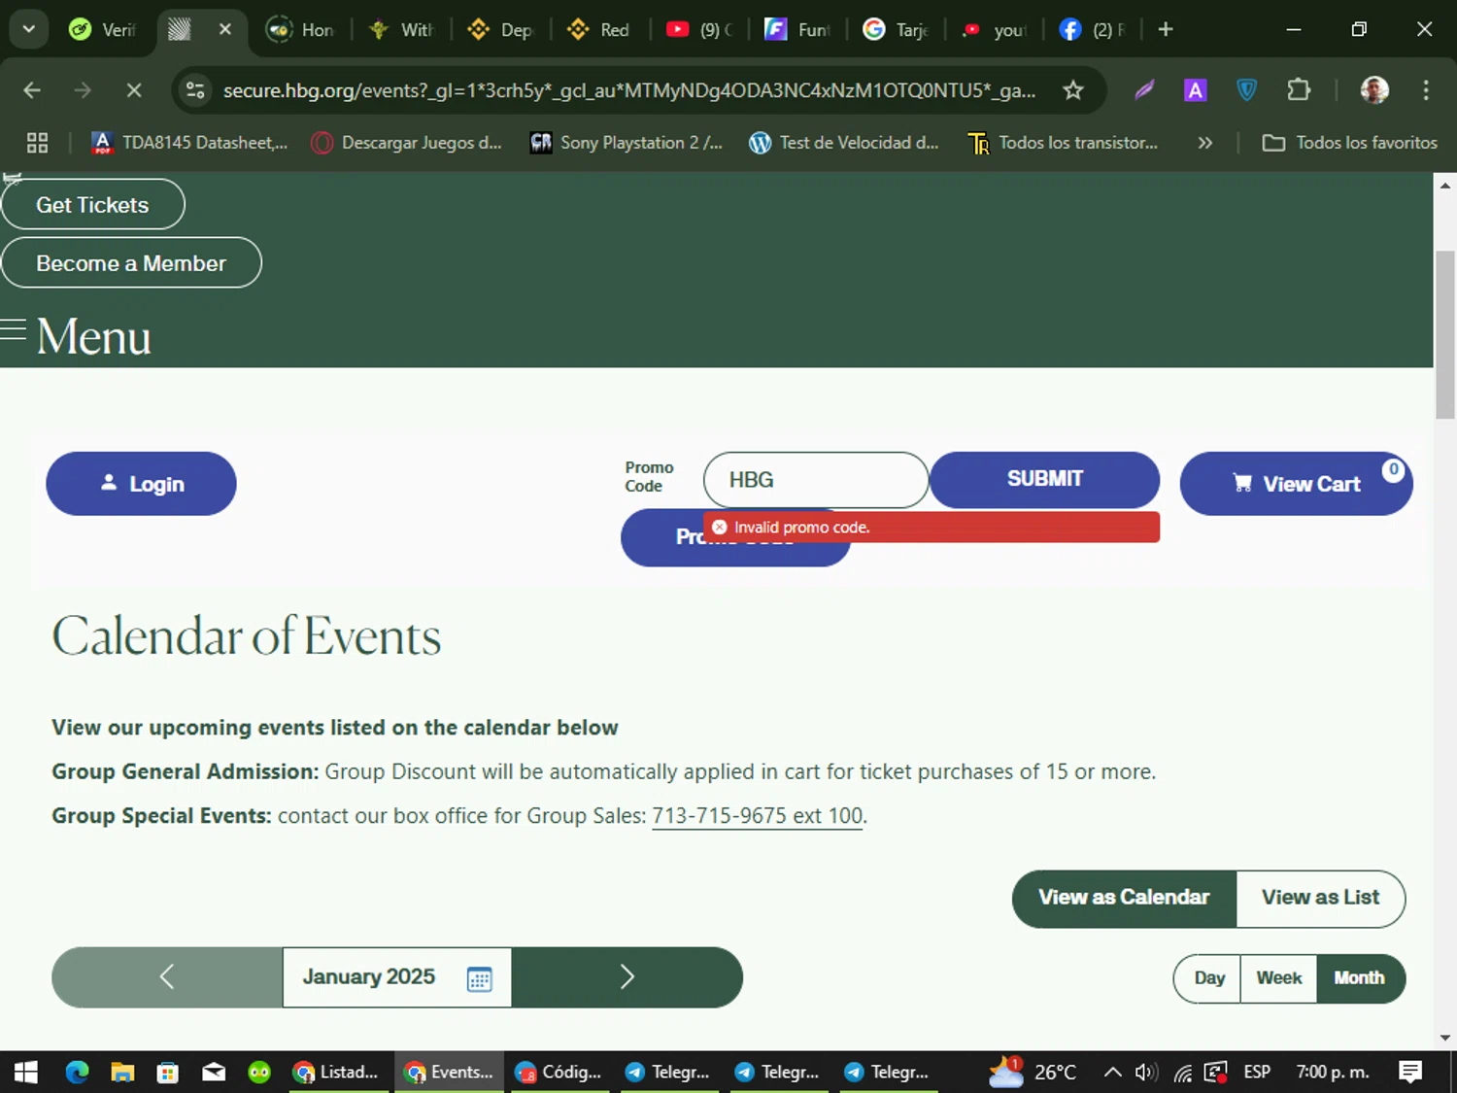Open the purple A extension
The width and height of the screenshot is (1457, 1093).
(1195, 90)
